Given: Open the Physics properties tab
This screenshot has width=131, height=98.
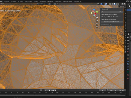Looking at the screenshot, I should pos(128,67).
